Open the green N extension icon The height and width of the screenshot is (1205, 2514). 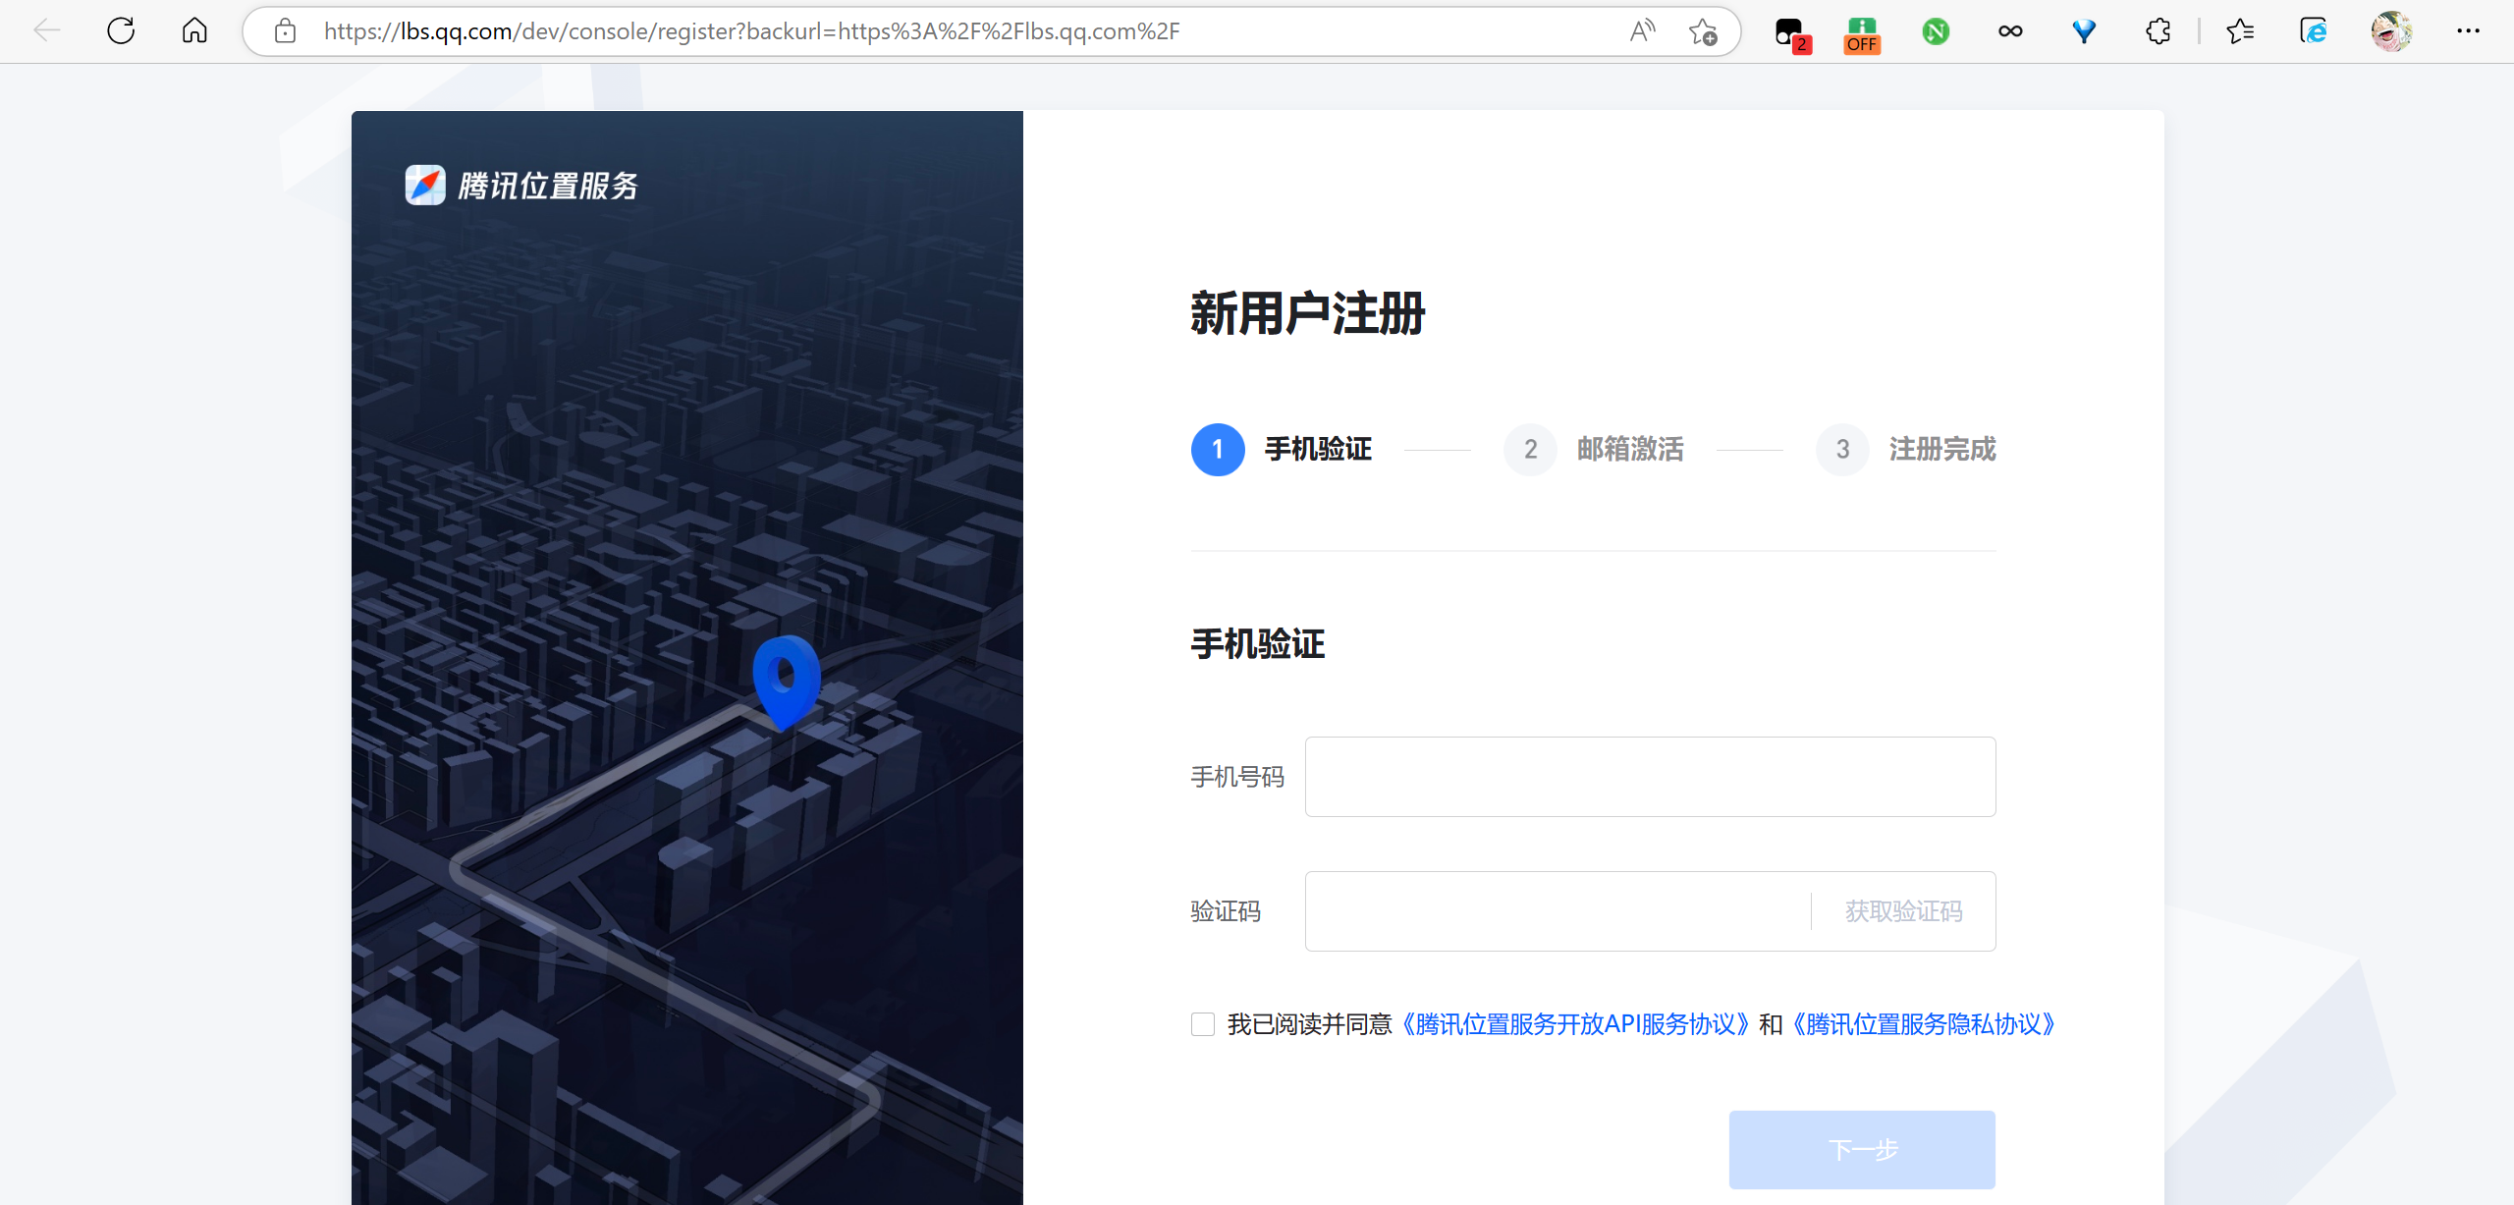coord(1935,30)
